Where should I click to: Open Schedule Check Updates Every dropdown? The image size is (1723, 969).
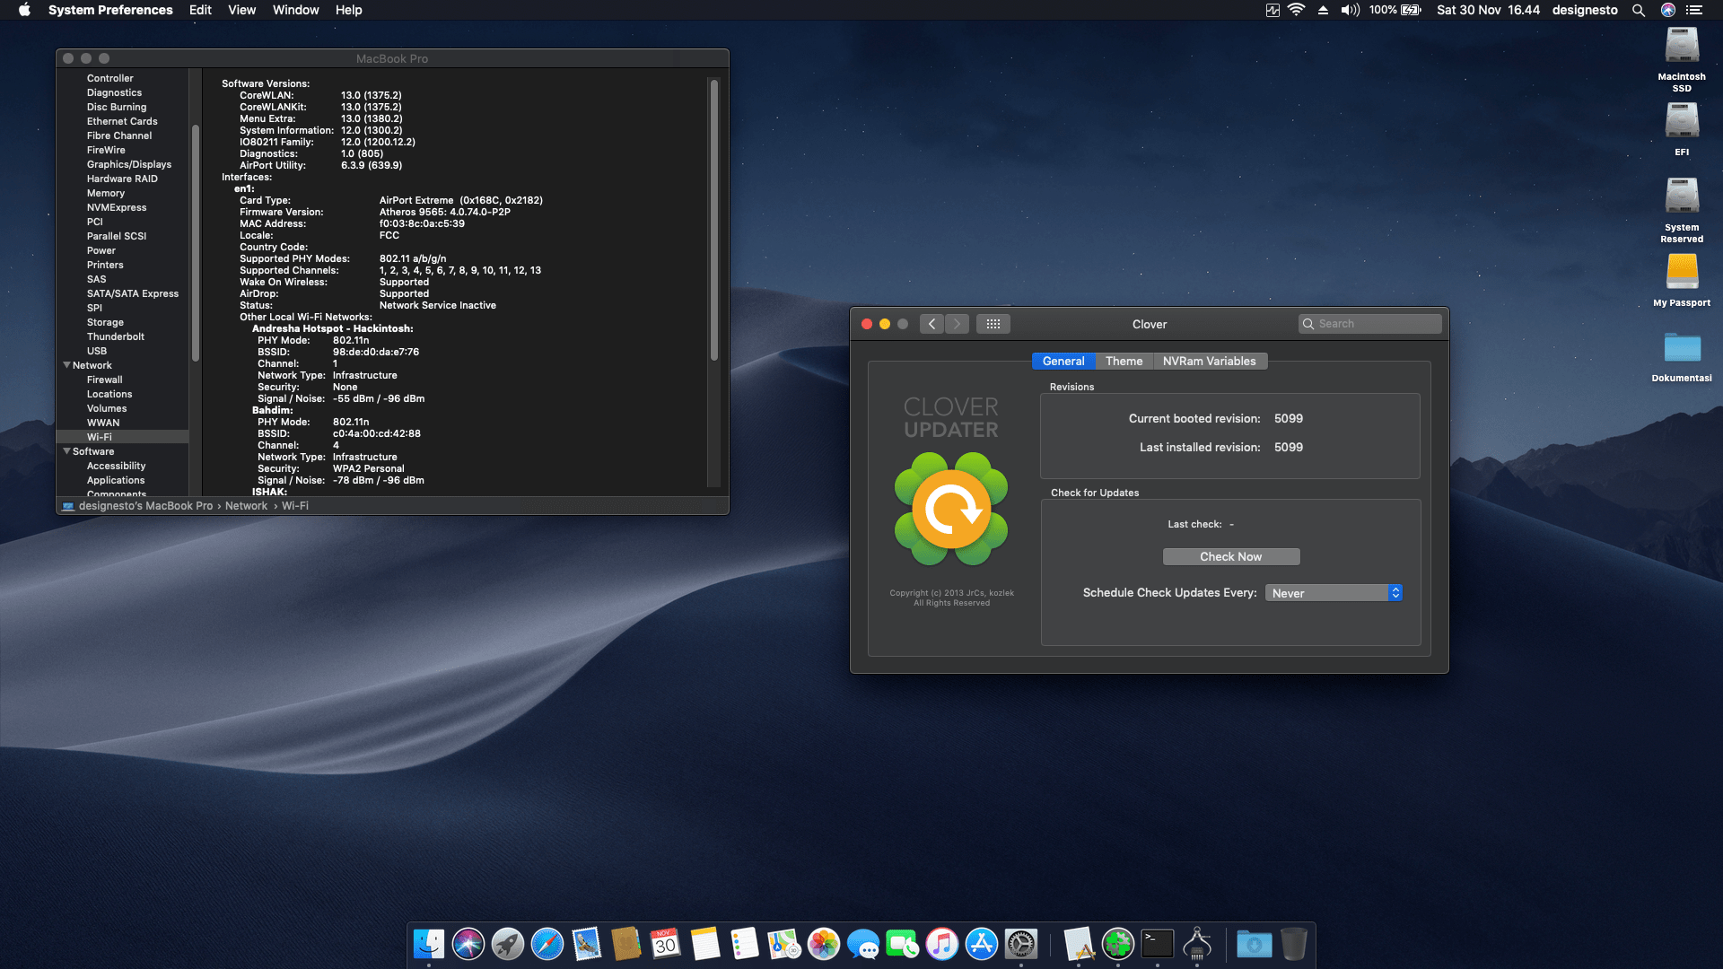click(1334, 593)
